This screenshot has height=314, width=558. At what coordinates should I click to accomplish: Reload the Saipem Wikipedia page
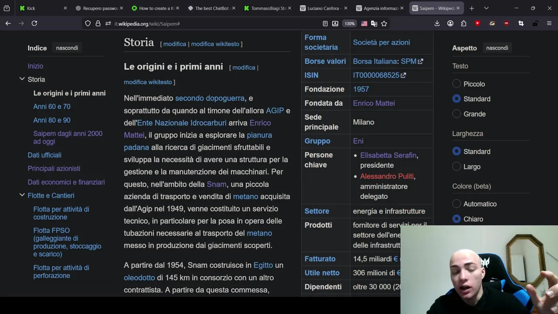pos(34,24)
